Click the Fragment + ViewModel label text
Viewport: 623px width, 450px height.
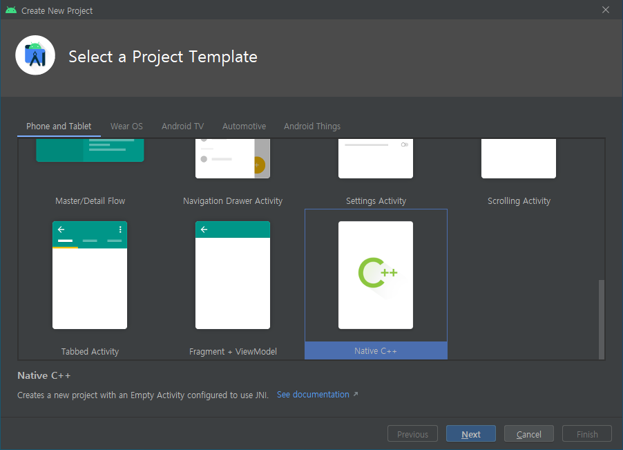pyautogui.click(x=233, y=351)
